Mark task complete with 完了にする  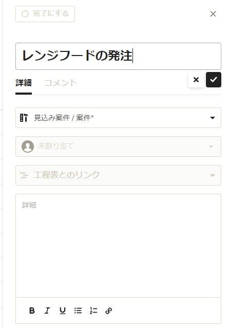pos(45,14)
